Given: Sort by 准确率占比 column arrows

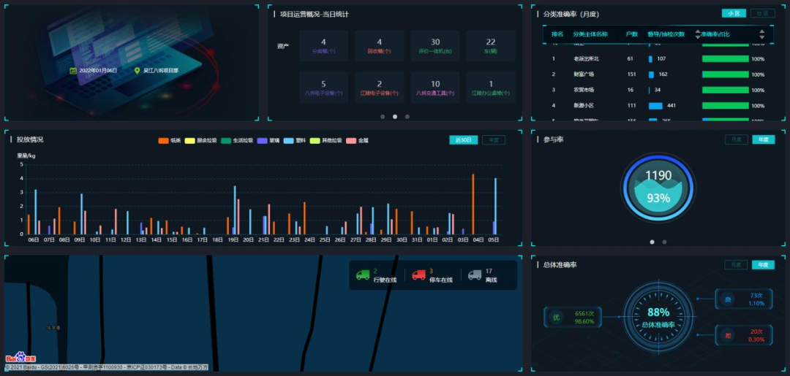Looking at the screenshot, I should click(762, 34).
